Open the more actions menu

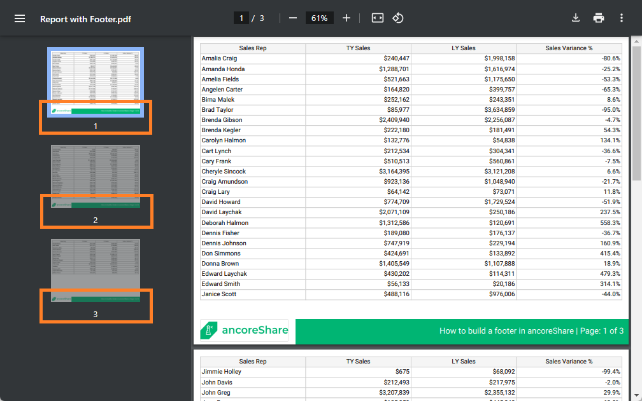[x=622, y=18]
